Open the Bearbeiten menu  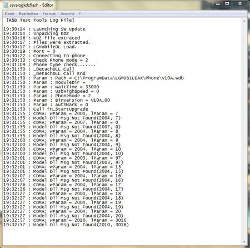pos(28,13)
